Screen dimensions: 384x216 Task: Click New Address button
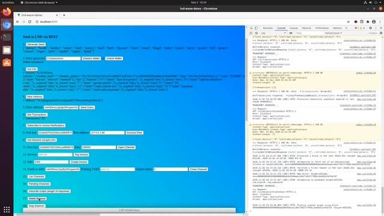[x=35, y=97]
